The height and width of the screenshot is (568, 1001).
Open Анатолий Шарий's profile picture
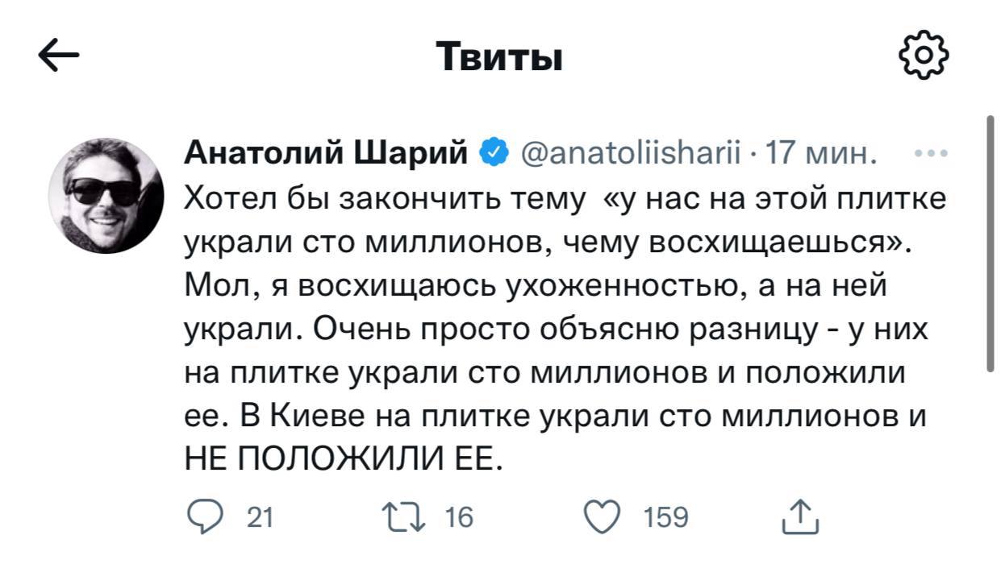coord(106,195)
